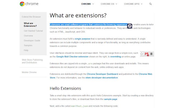Click paragraph starting 'An extension must fulfill'
The height and width of the screenshot is (108, 173).
pos(100,42)
